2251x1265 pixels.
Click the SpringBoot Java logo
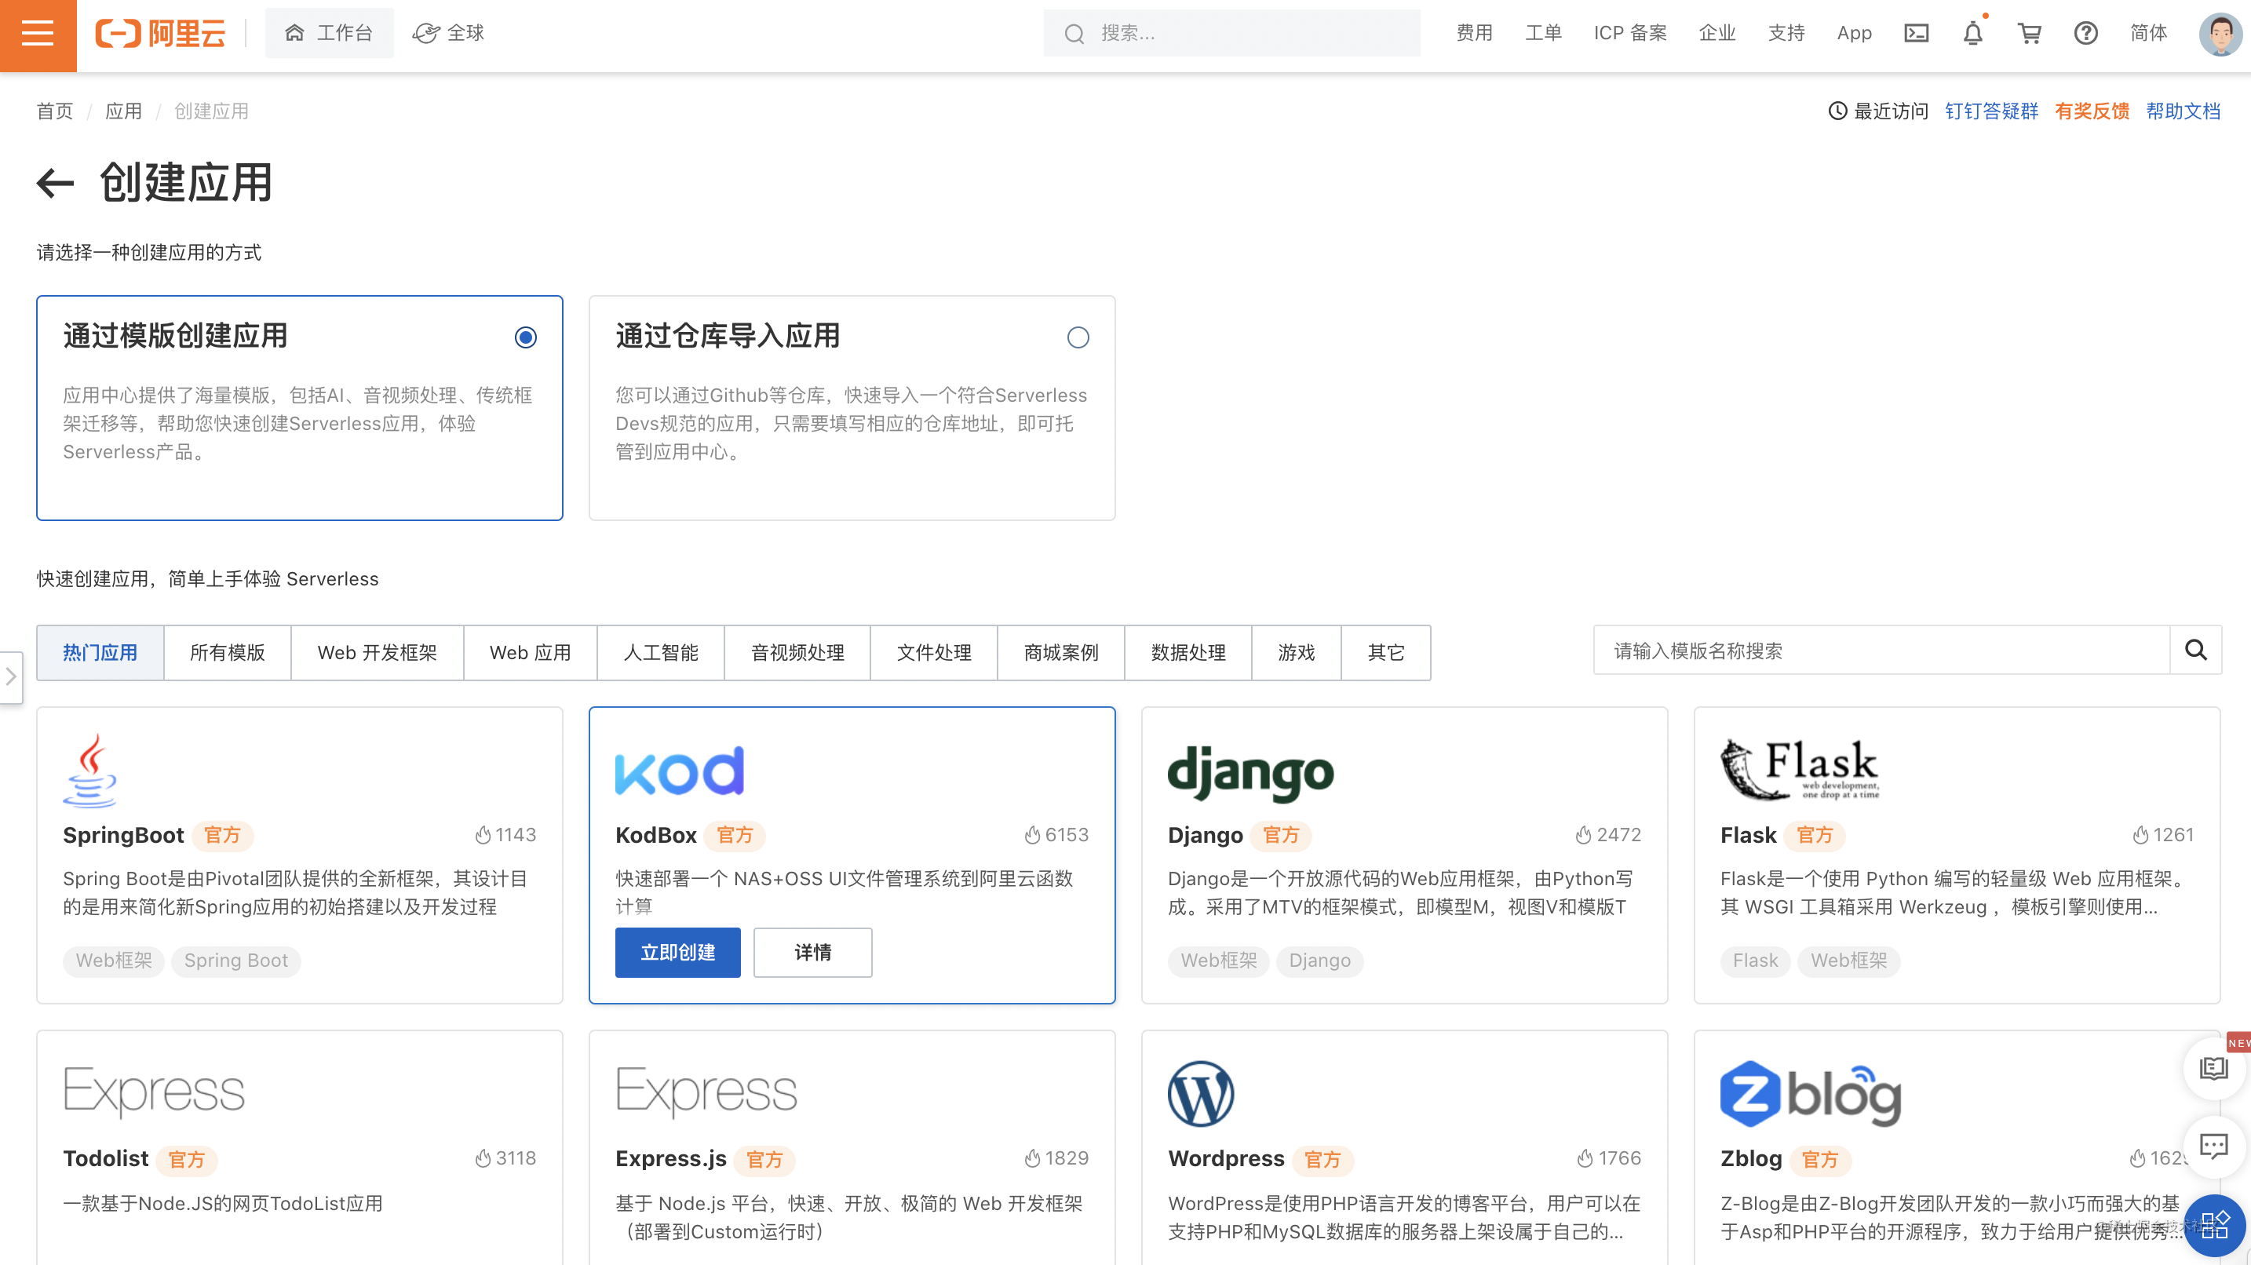tap(89, 771)
